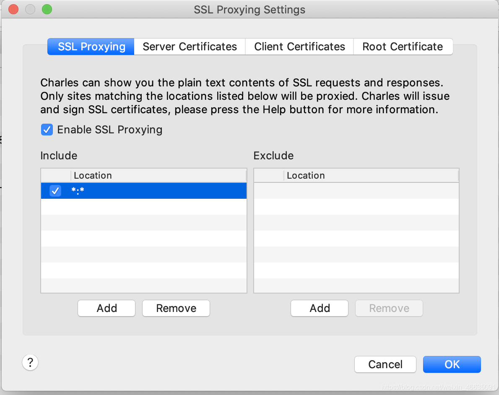499x395 pixels.
Task: Click the green zoom window button
Action: point(47,9)
